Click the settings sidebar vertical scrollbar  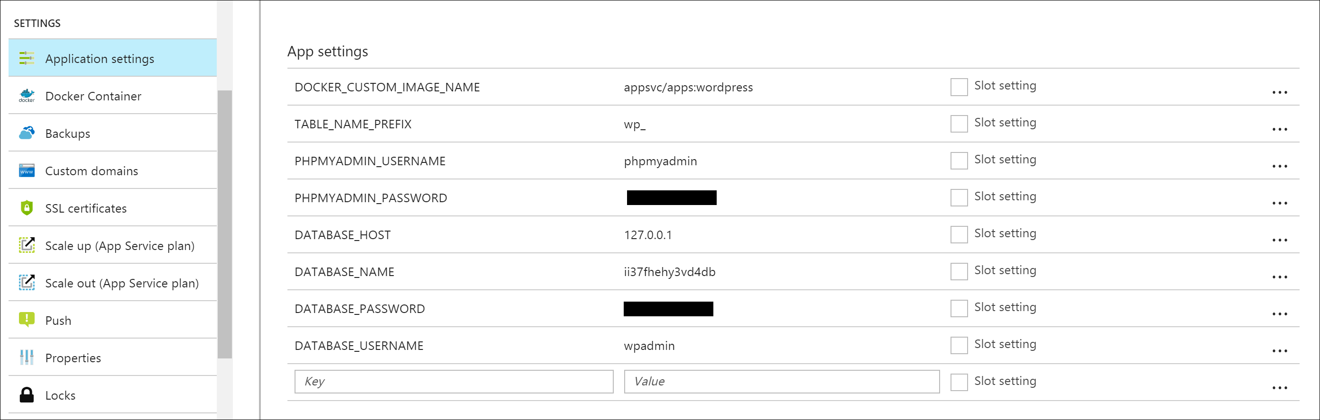click(x=224, y=224)
